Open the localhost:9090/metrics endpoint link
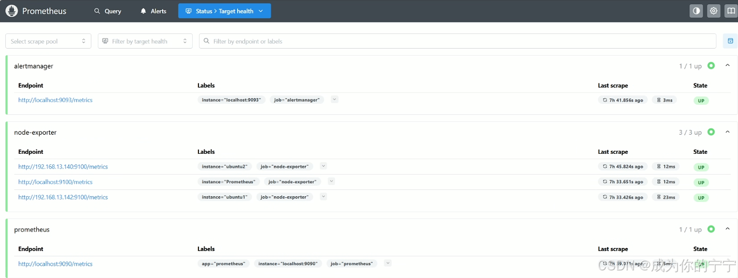 pos(55,264)
